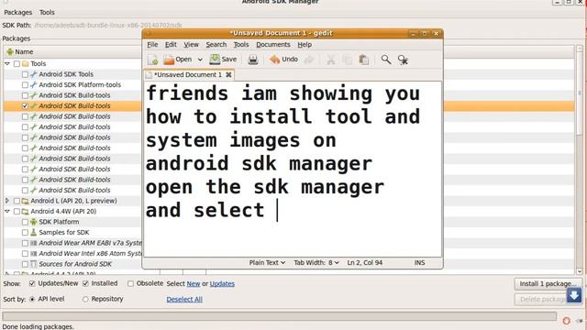Click the Select New link

click(x=194, y=284)
